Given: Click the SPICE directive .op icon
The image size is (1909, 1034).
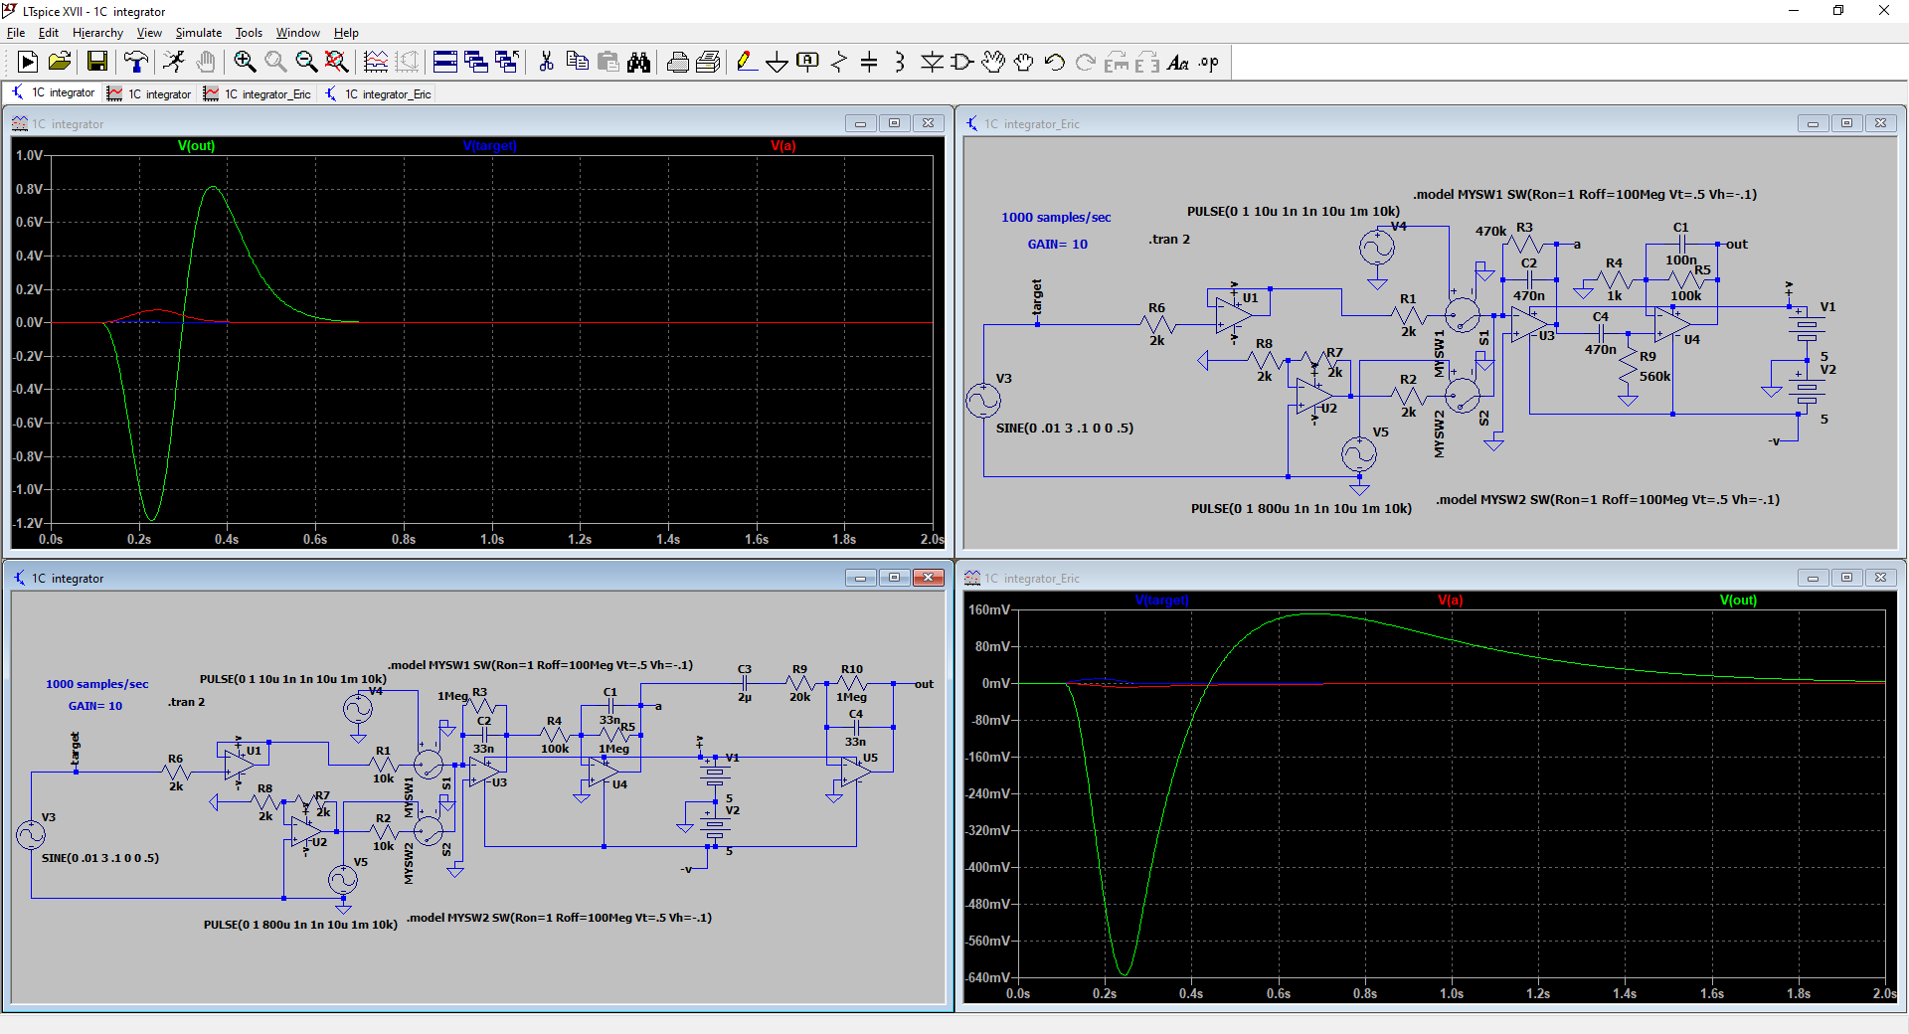Looking at the screenshot, I should 1208,63.
